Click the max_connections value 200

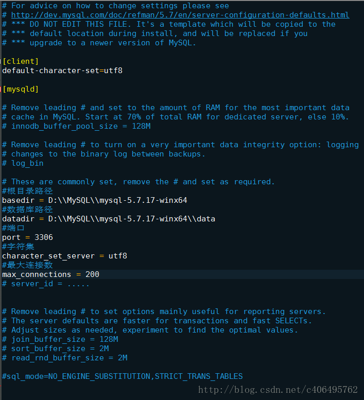[x=92, y=274]
